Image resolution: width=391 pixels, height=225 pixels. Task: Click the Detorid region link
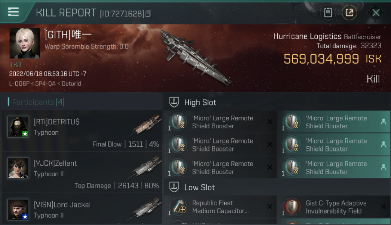tap(71, 84)
